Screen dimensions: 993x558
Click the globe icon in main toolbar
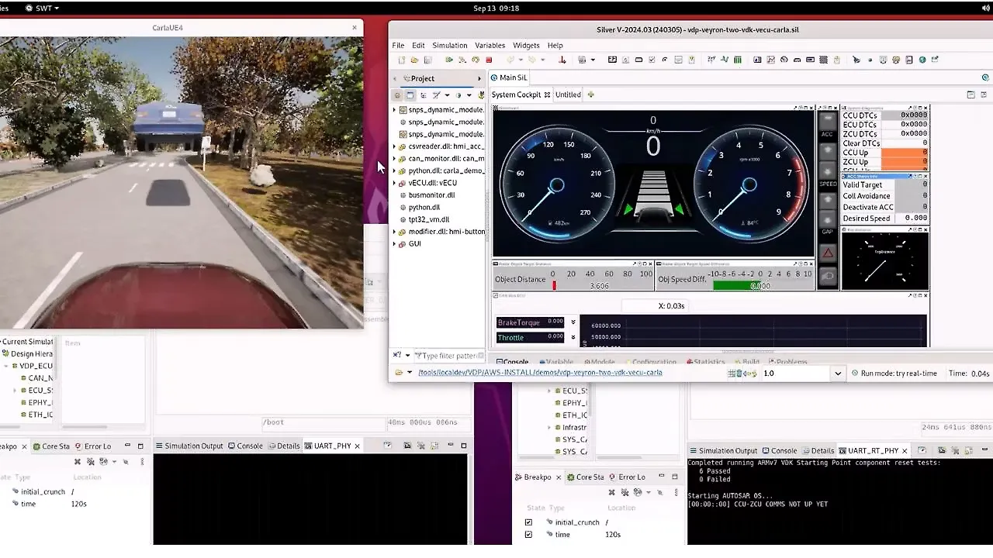click(x=922, y=60)
